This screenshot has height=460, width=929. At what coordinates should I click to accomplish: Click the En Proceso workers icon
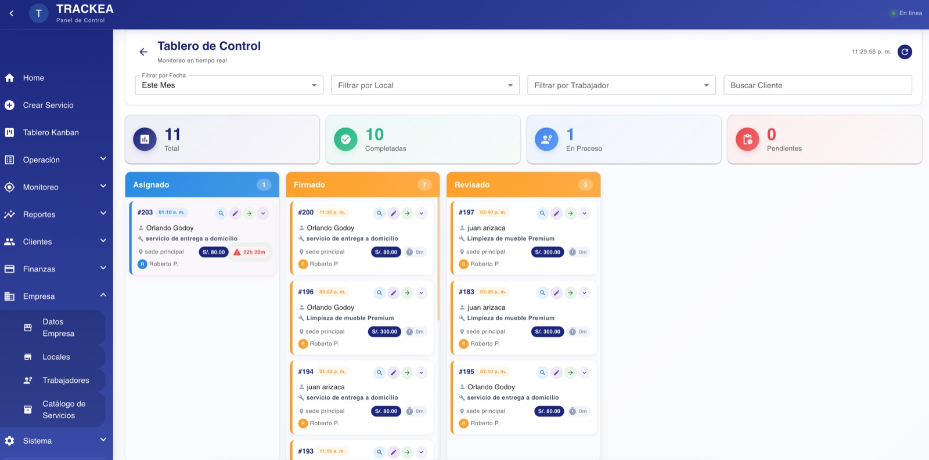click(x=546, y=139)
